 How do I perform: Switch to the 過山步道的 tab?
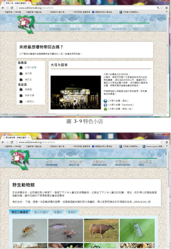coord(41,212)
